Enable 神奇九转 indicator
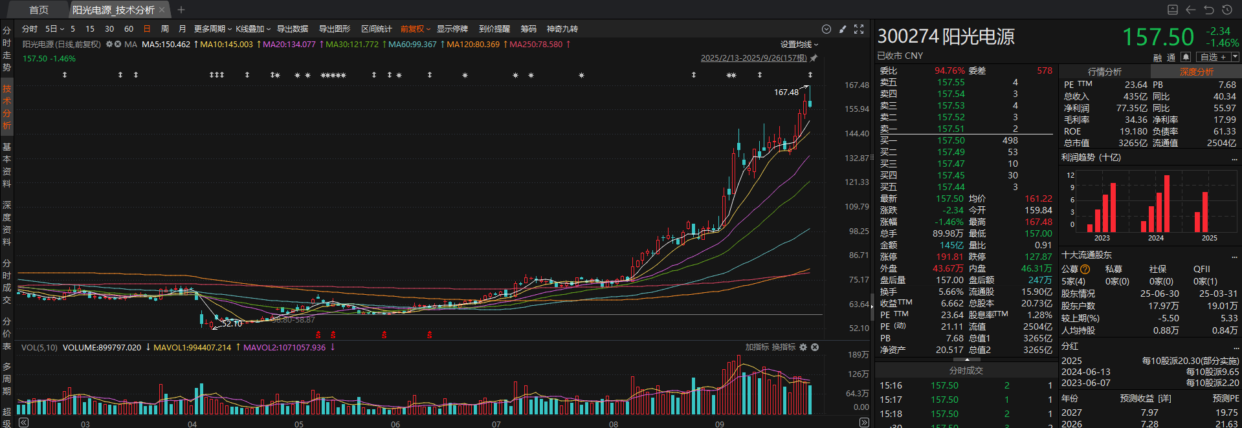The width and height of the screenshot is (1242, 428). 562,29
